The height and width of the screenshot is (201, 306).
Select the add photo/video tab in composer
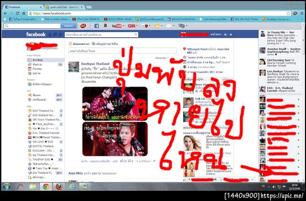105,44
